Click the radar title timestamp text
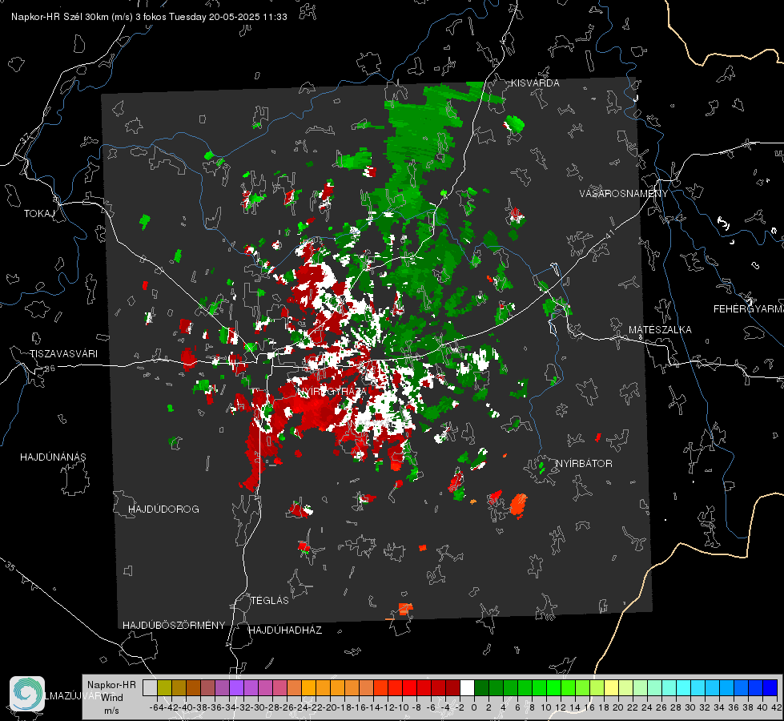 [149, 17]
